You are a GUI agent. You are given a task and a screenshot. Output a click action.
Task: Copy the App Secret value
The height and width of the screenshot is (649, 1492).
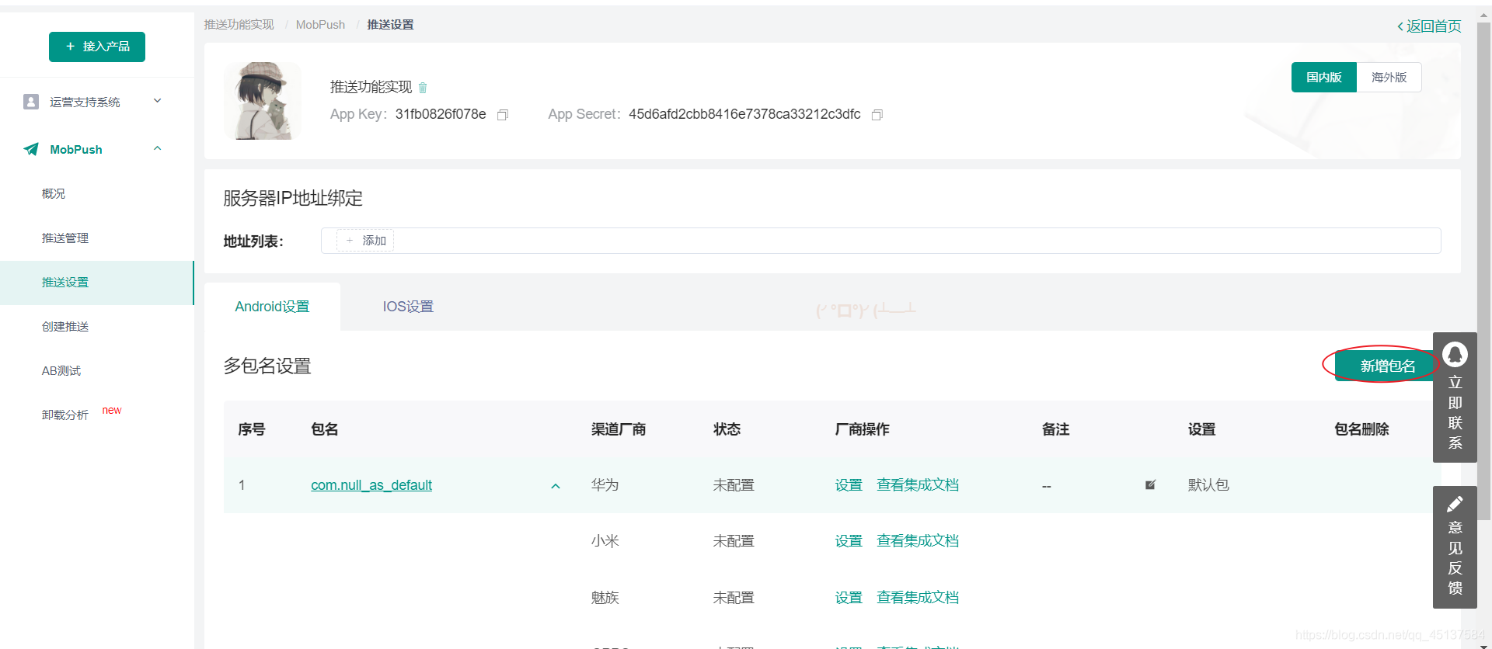tap(877, 115)
